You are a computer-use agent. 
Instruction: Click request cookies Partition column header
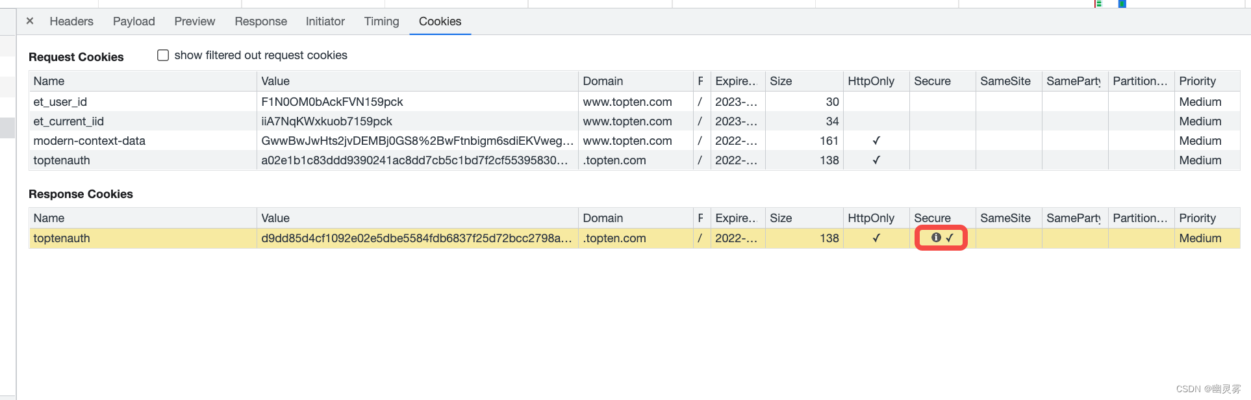pos(1141,81)
